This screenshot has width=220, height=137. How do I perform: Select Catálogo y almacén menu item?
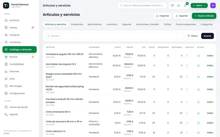point(20,49)
